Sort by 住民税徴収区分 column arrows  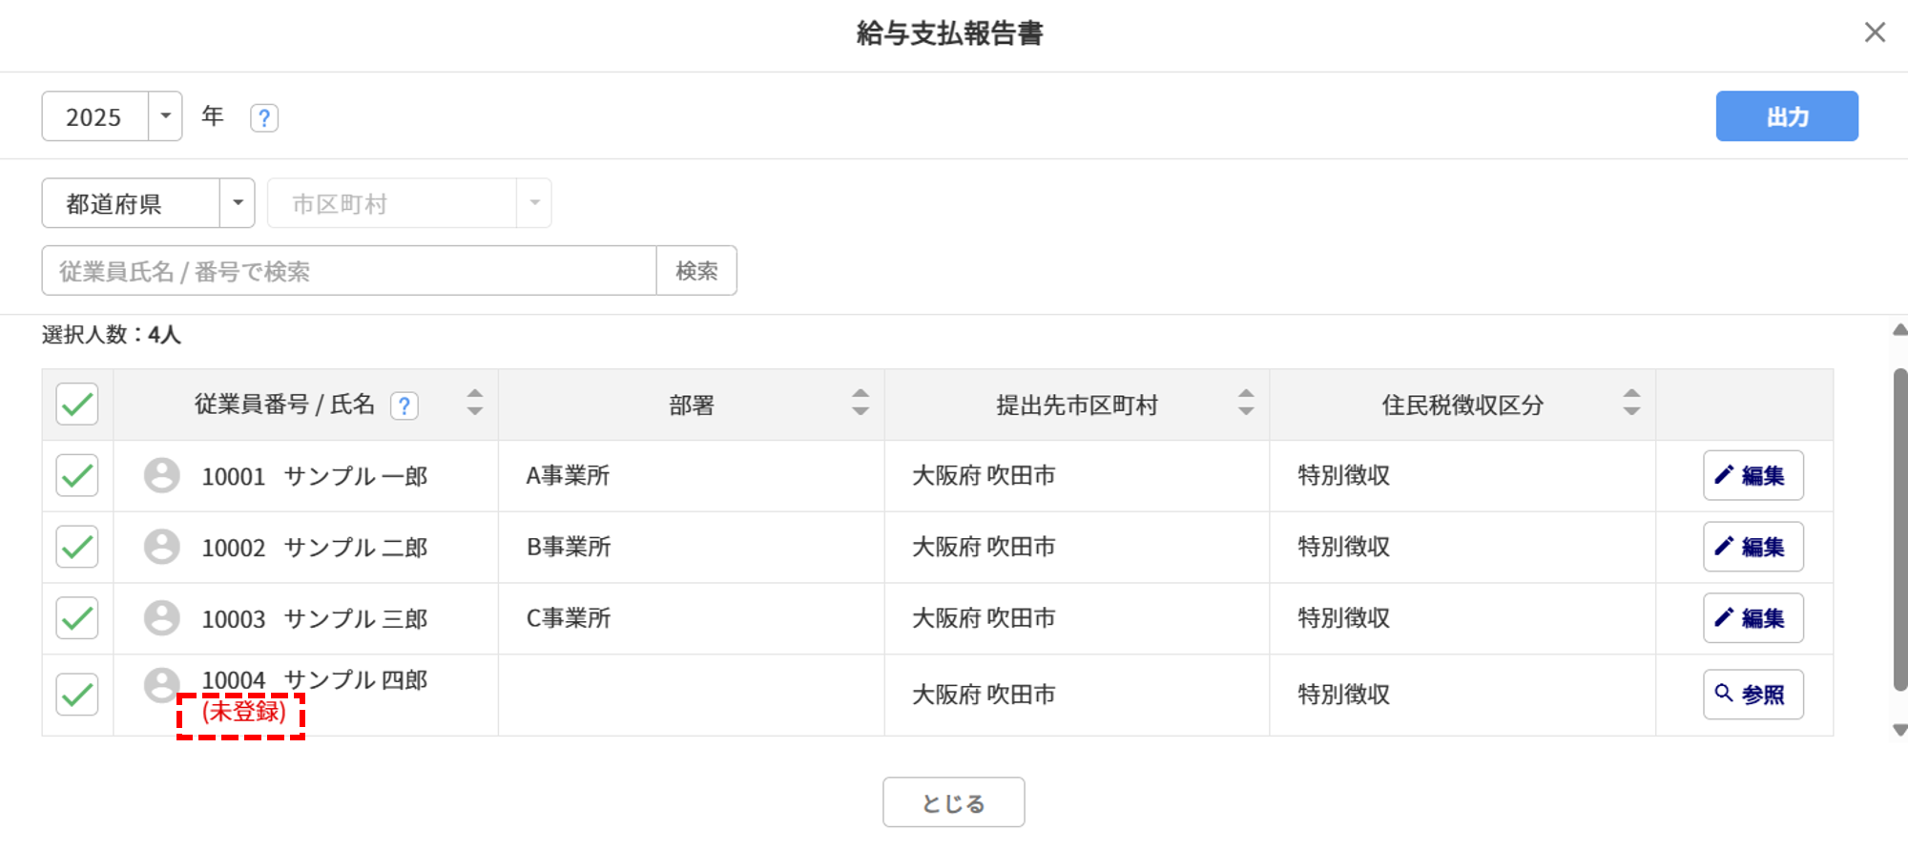coord(1631,403)
